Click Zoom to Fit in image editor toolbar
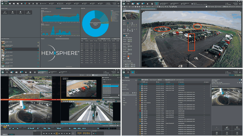The height and width of the screenshot is (136, 243). [x=233, y=7]
